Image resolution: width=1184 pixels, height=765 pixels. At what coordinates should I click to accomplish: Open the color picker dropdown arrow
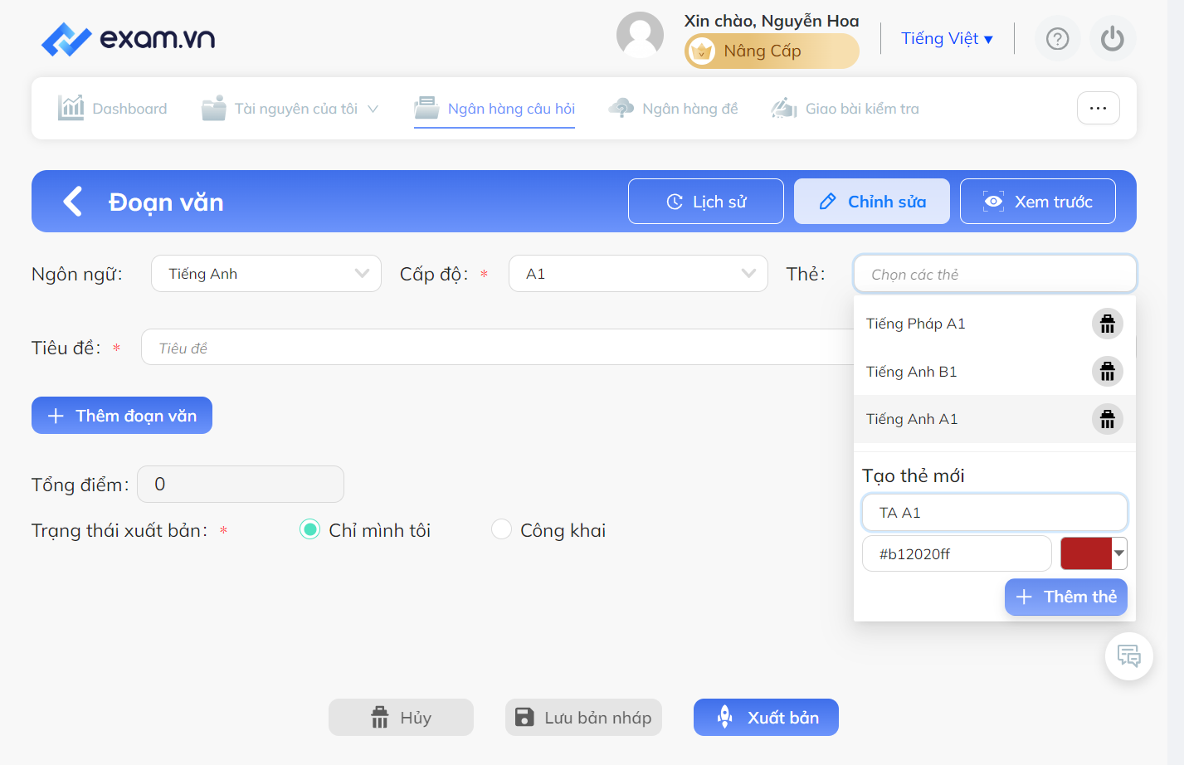pos(1119,553)
